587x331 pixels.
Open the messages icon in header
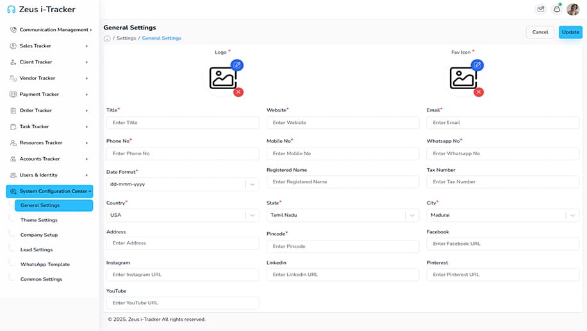541,10
